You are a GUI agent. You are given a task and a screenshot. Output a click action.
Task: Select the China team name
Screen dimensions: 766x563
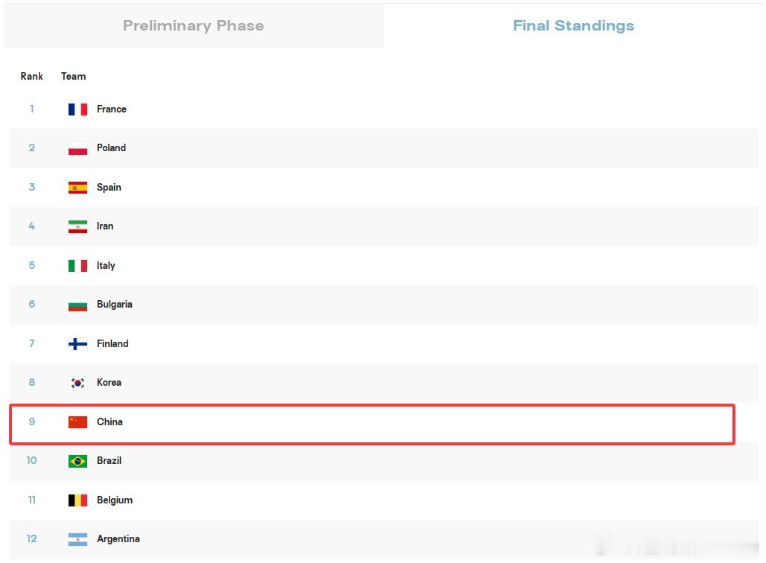point(110,422)
